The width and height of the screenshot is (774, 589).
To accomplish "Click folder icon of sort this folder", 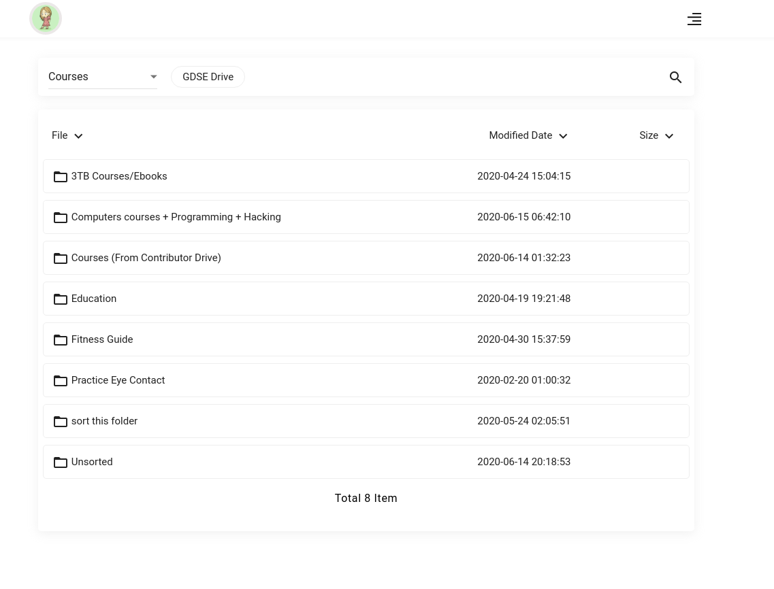I will pyautogui.click(x=60, y=421).
